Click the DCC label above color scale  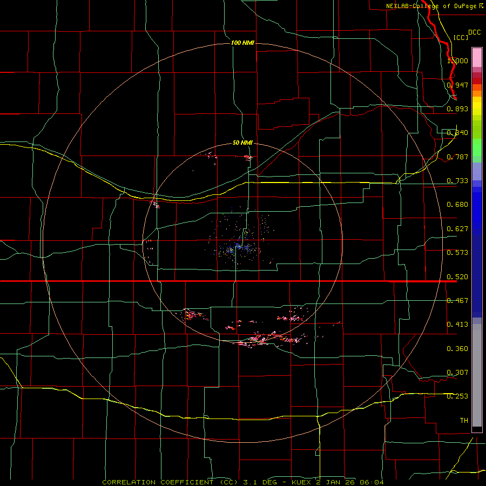click(474, 32)
